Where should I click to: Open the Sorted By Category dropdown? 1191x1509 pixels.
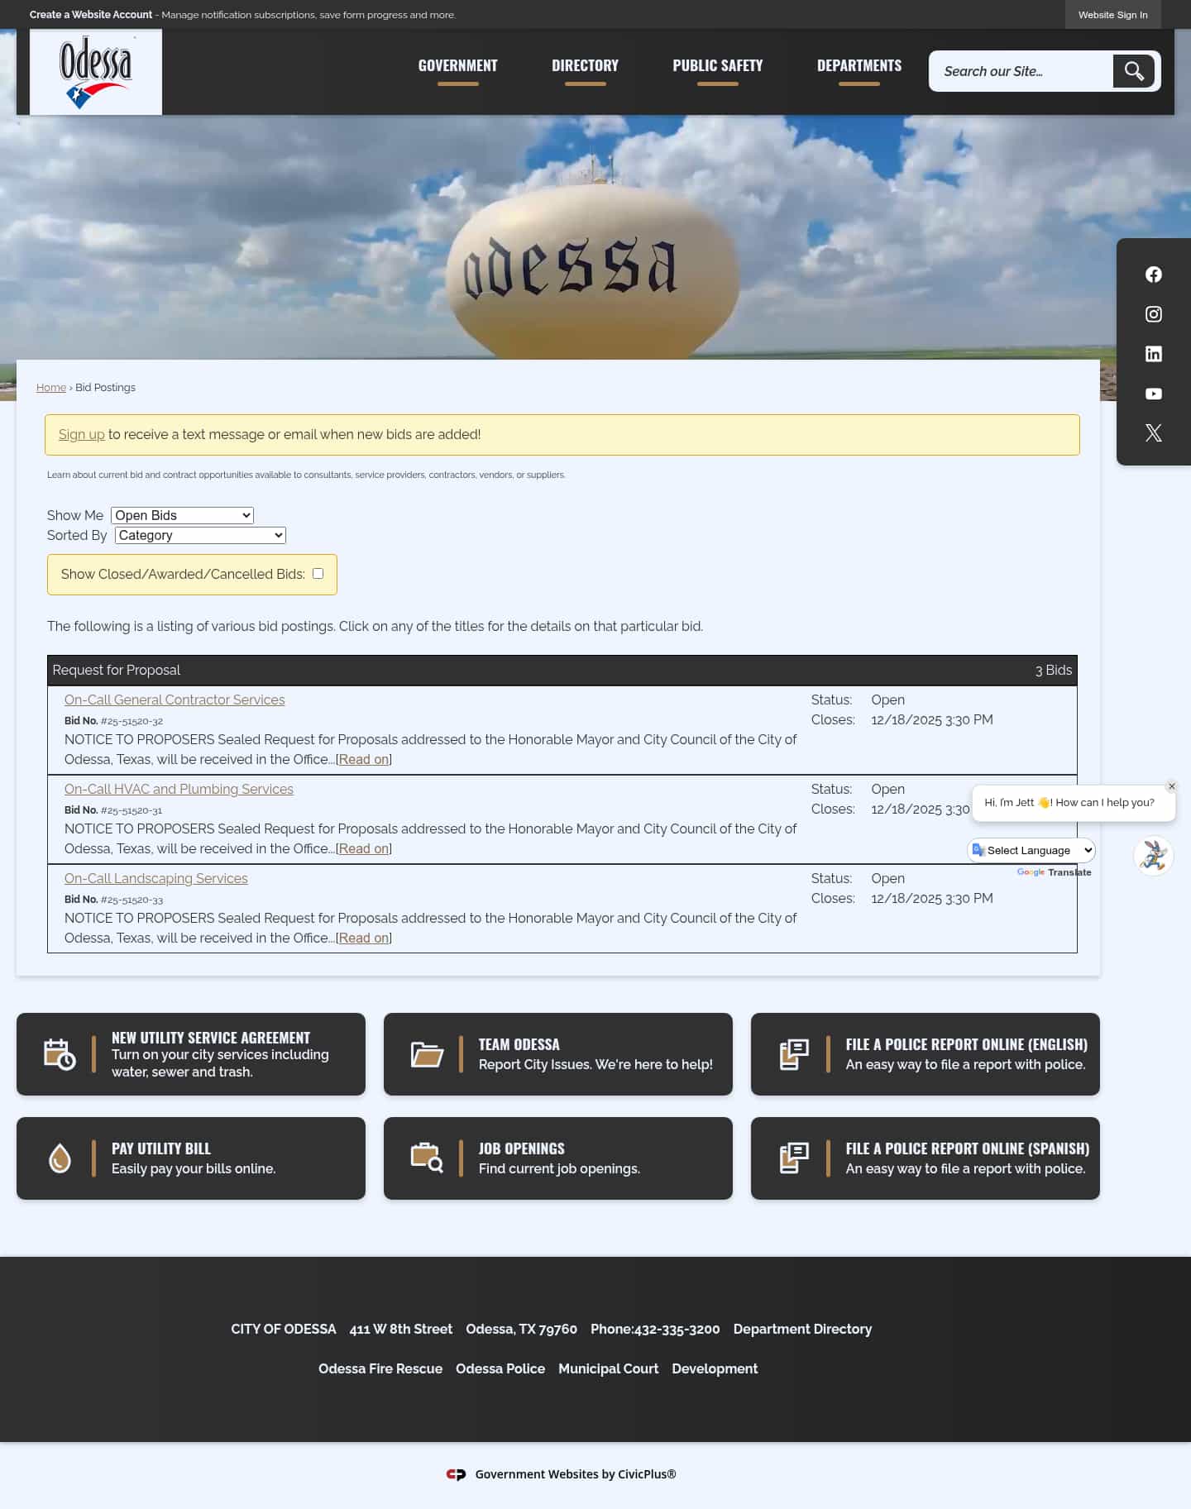pyautogui.click(x=200, y=535)
